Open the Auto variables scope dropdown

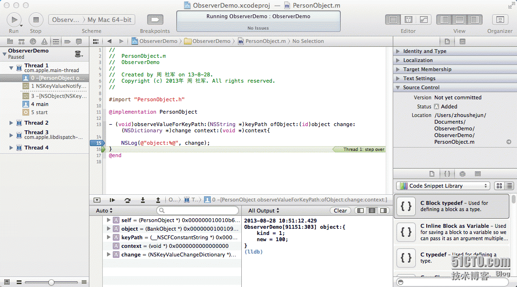[x=104, y=211]
